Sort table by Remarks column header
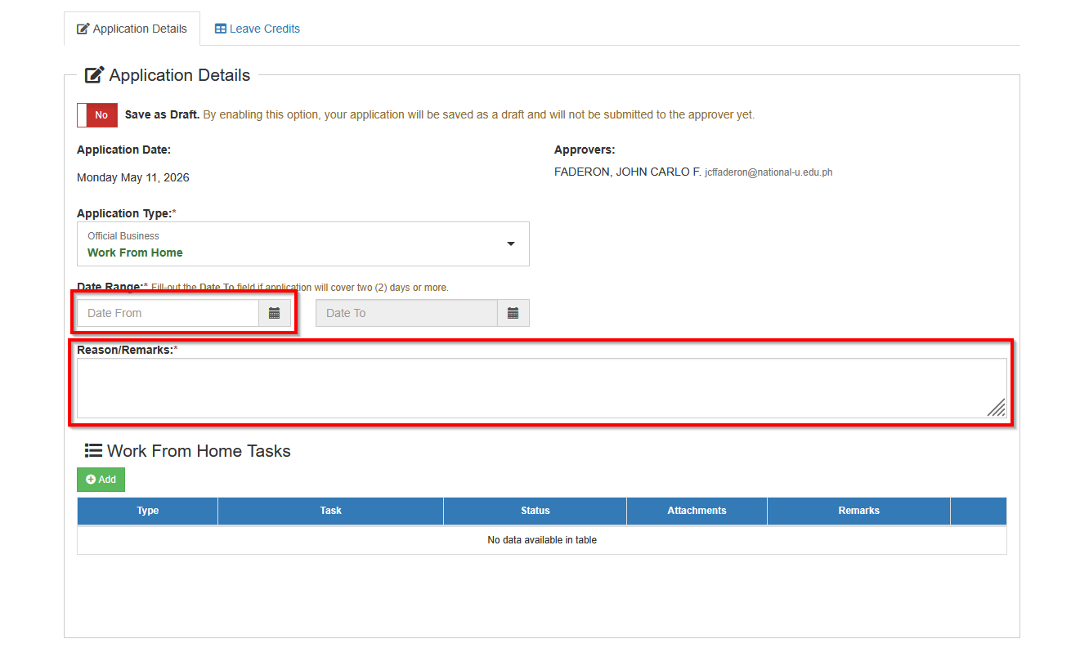 tap(859, 511)
